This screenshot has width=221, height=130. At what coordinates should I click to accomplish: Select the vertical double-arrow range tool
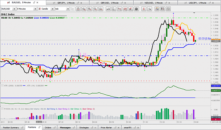[114, 9]
